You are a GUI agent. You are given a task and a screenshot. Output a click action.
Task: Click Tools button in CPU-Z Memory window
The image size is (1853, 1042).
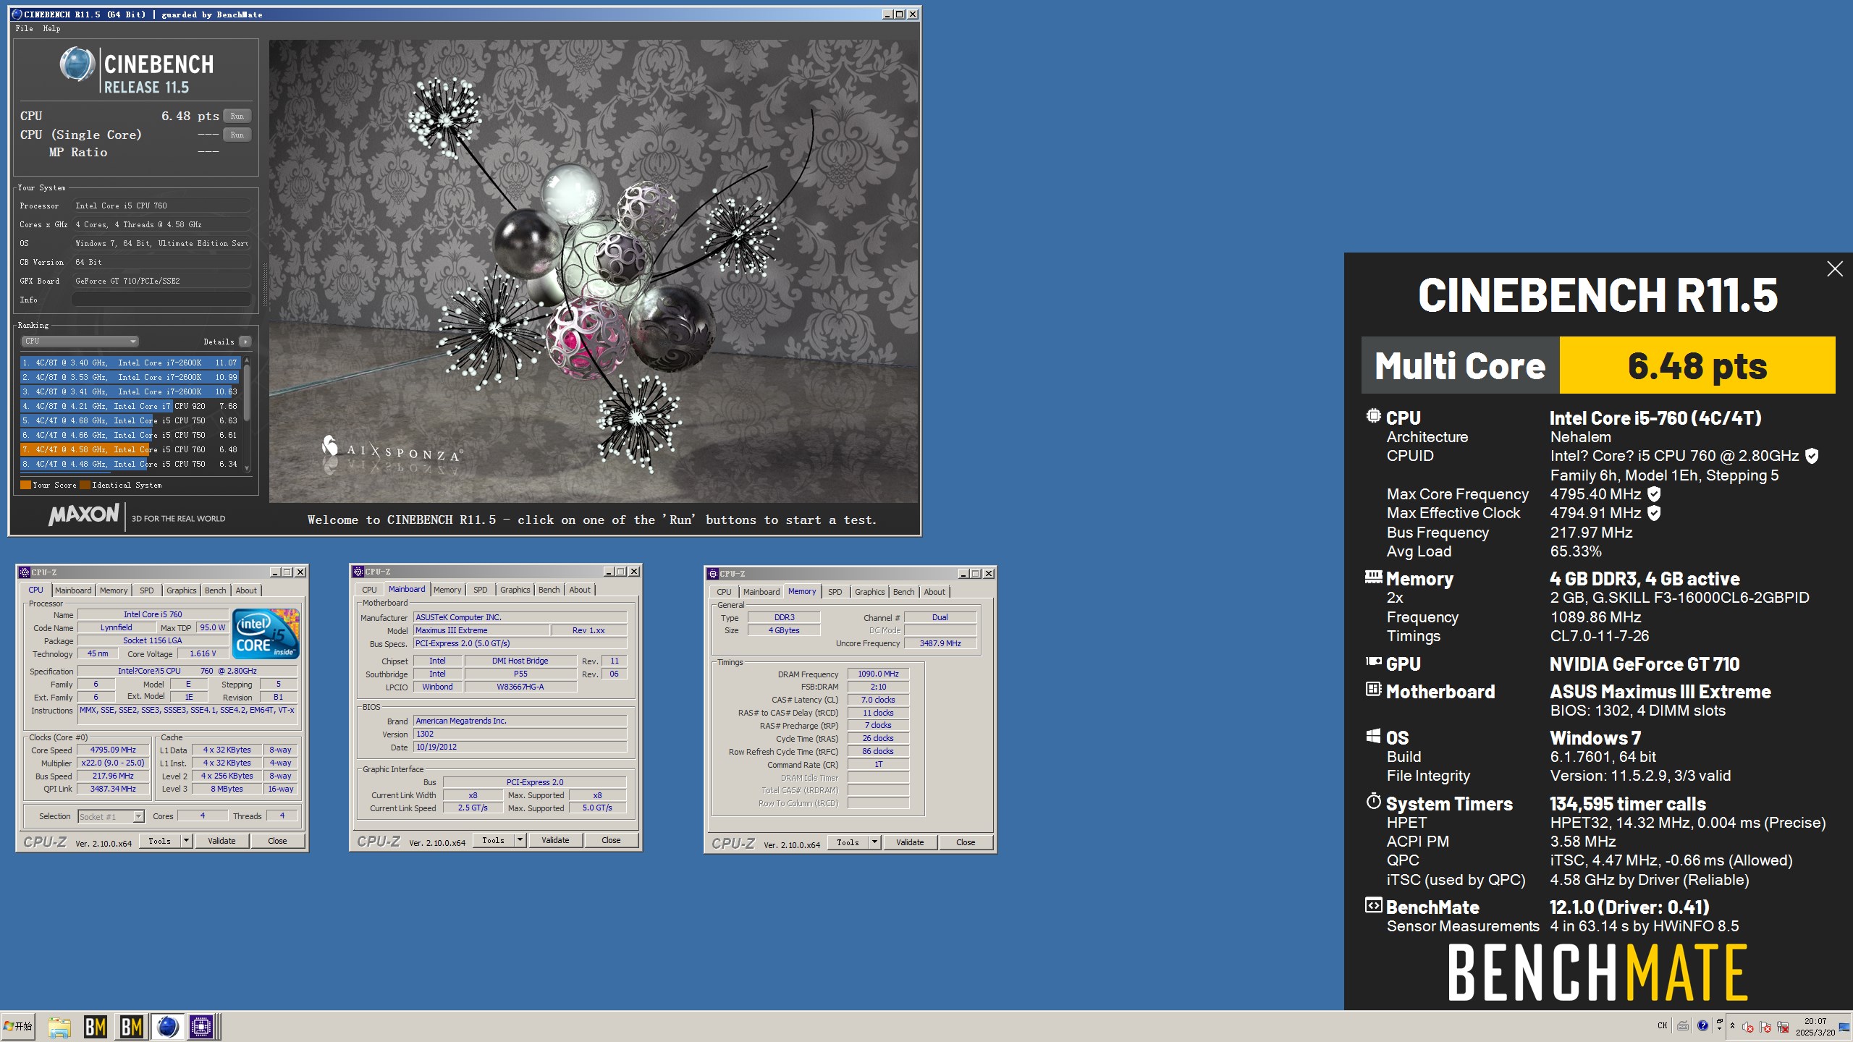click(x=848, y=842)
